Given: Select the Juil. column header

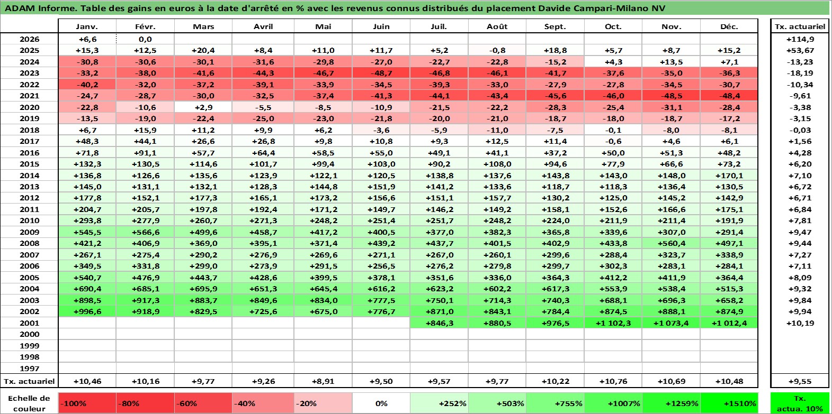Looking at the screenshot, I should (439, 26).
